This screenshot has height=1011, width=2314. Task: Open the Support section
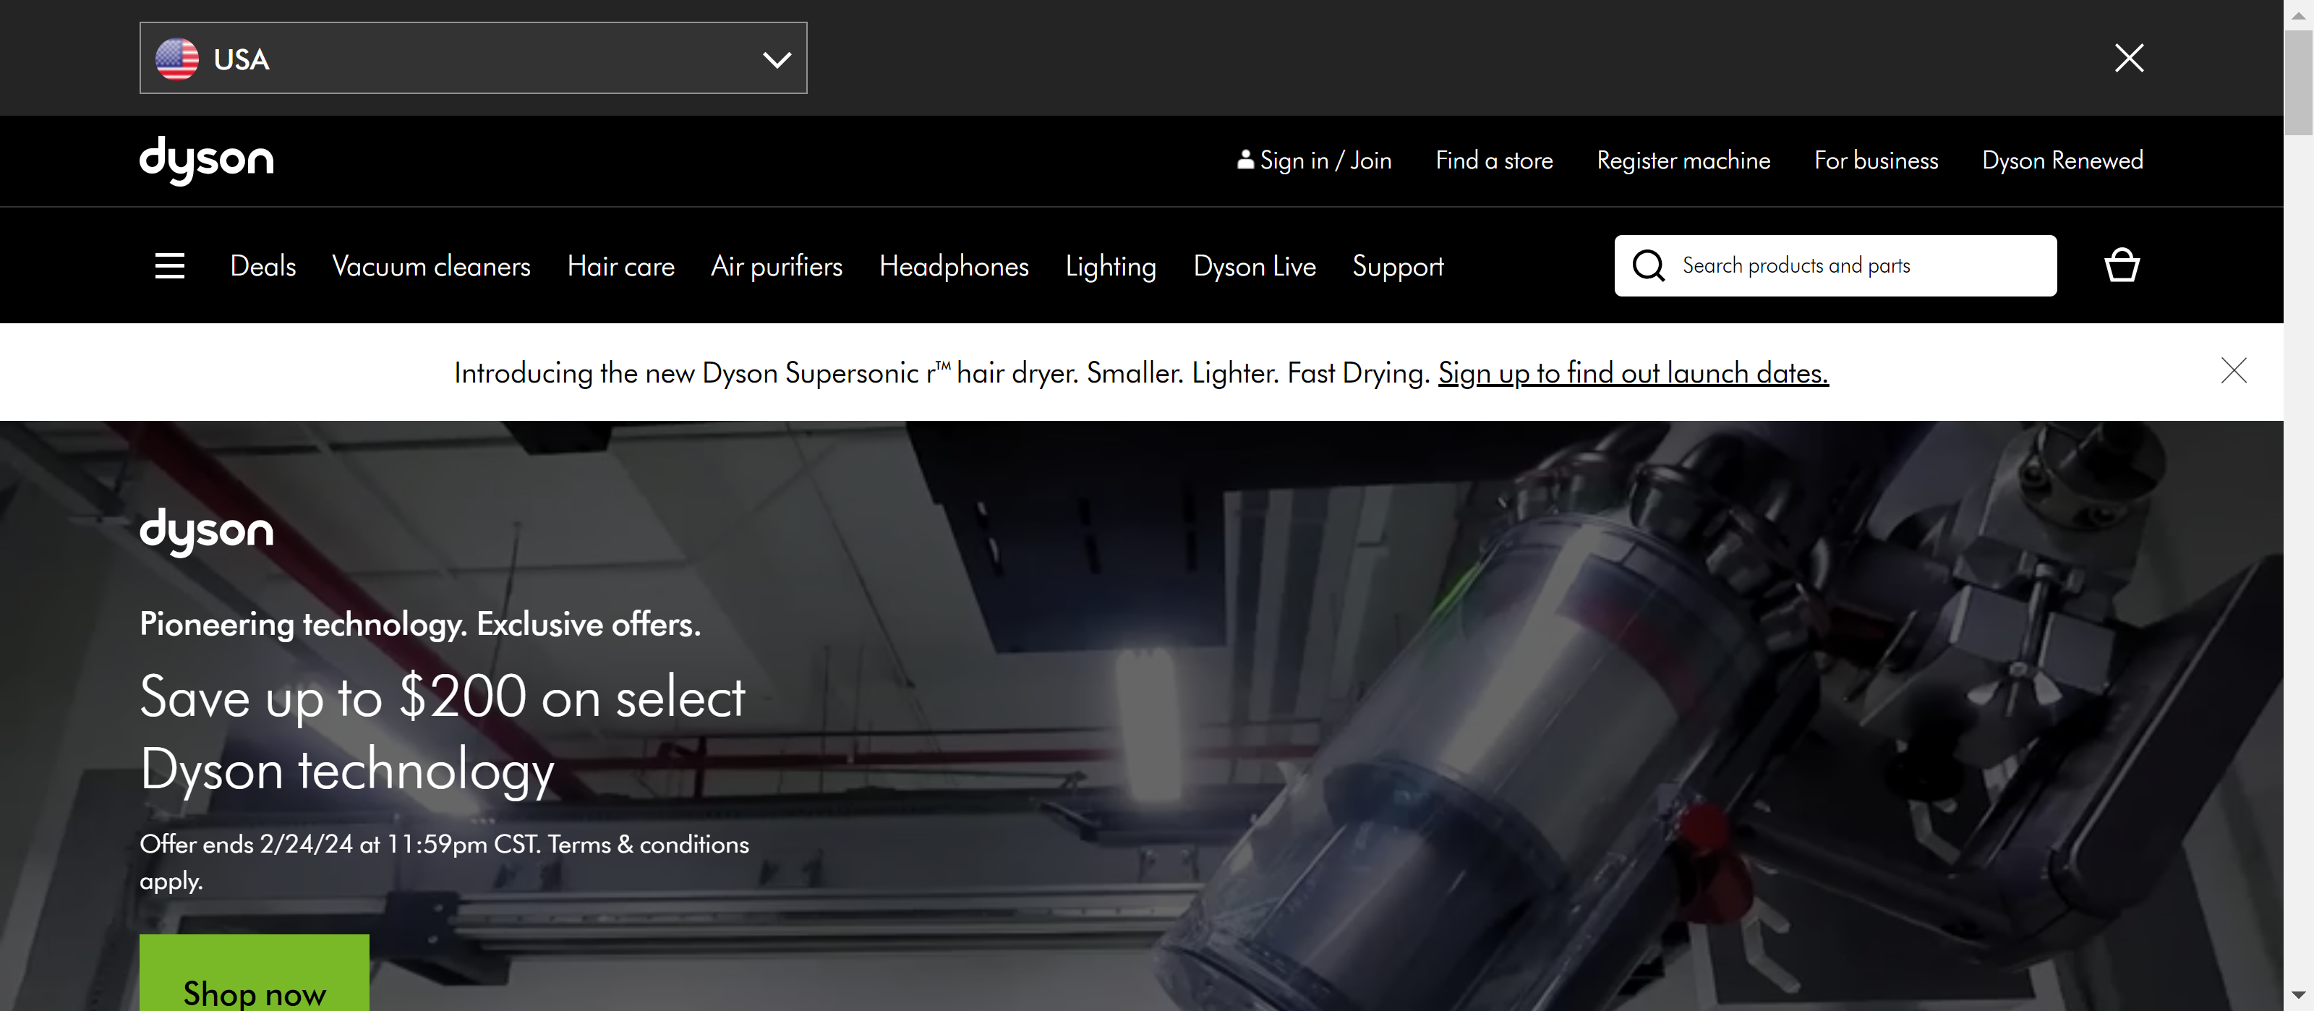(x=1398, y=265)
